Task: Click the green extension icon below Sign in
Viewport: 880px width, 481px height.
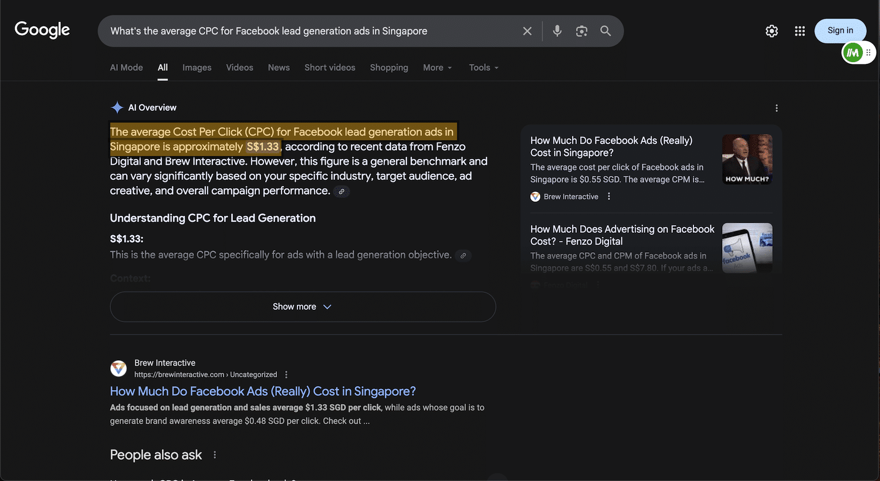Action: pos(852,53)
